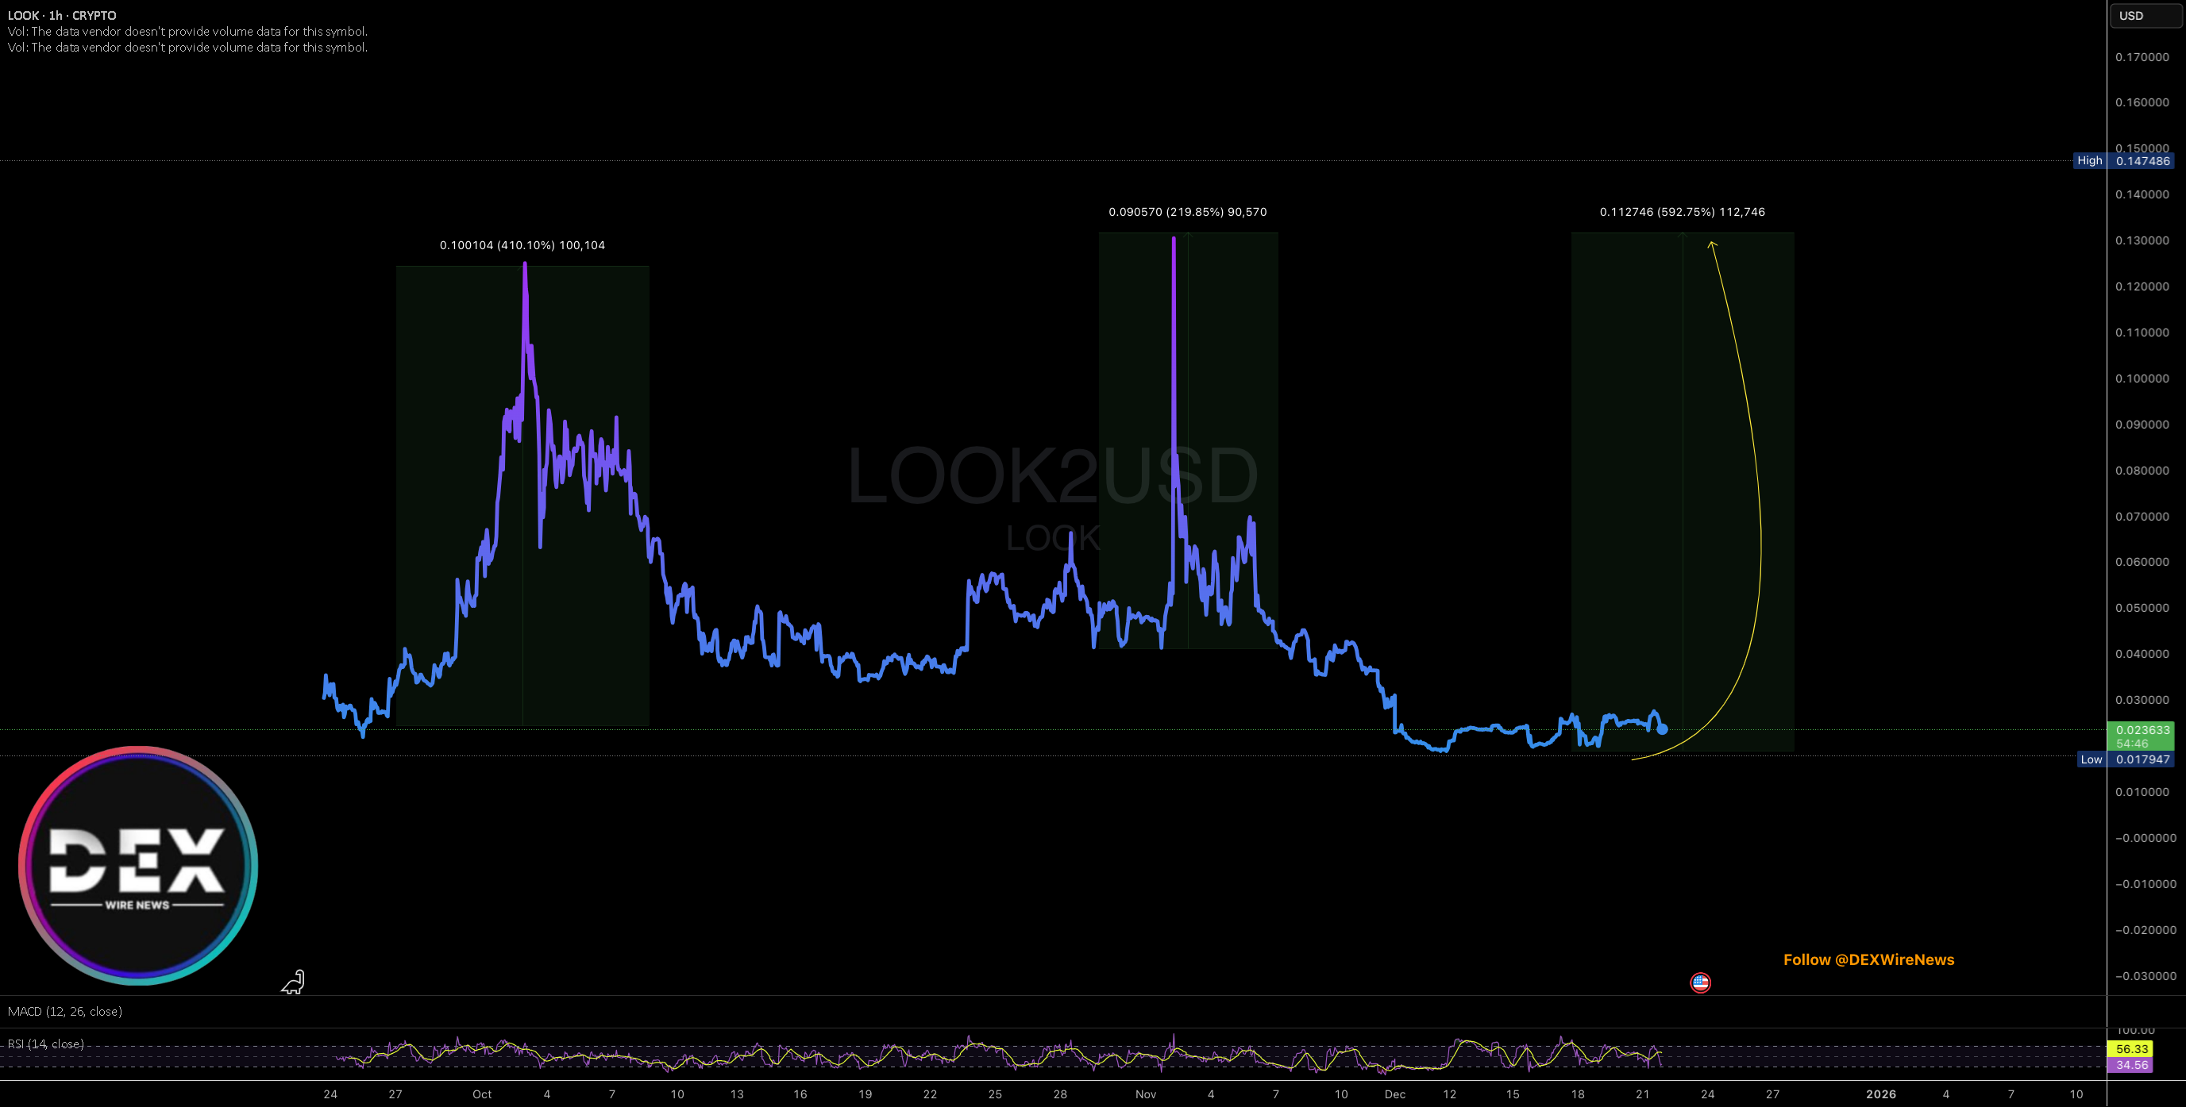Click the 410.10% measurement label
This screenshot has height=1107, width=2186.
click(522, 245)
